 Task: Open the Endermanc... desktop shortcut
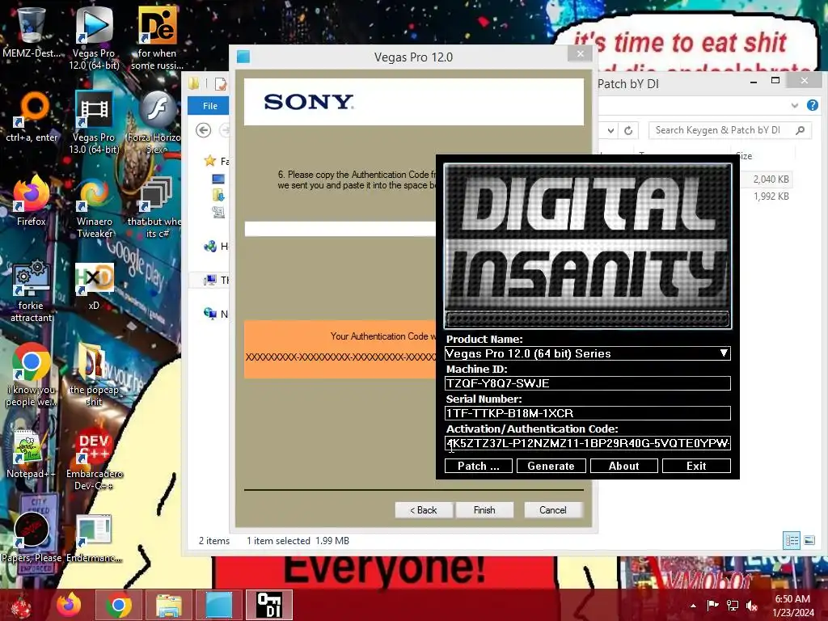click(94, 537)
